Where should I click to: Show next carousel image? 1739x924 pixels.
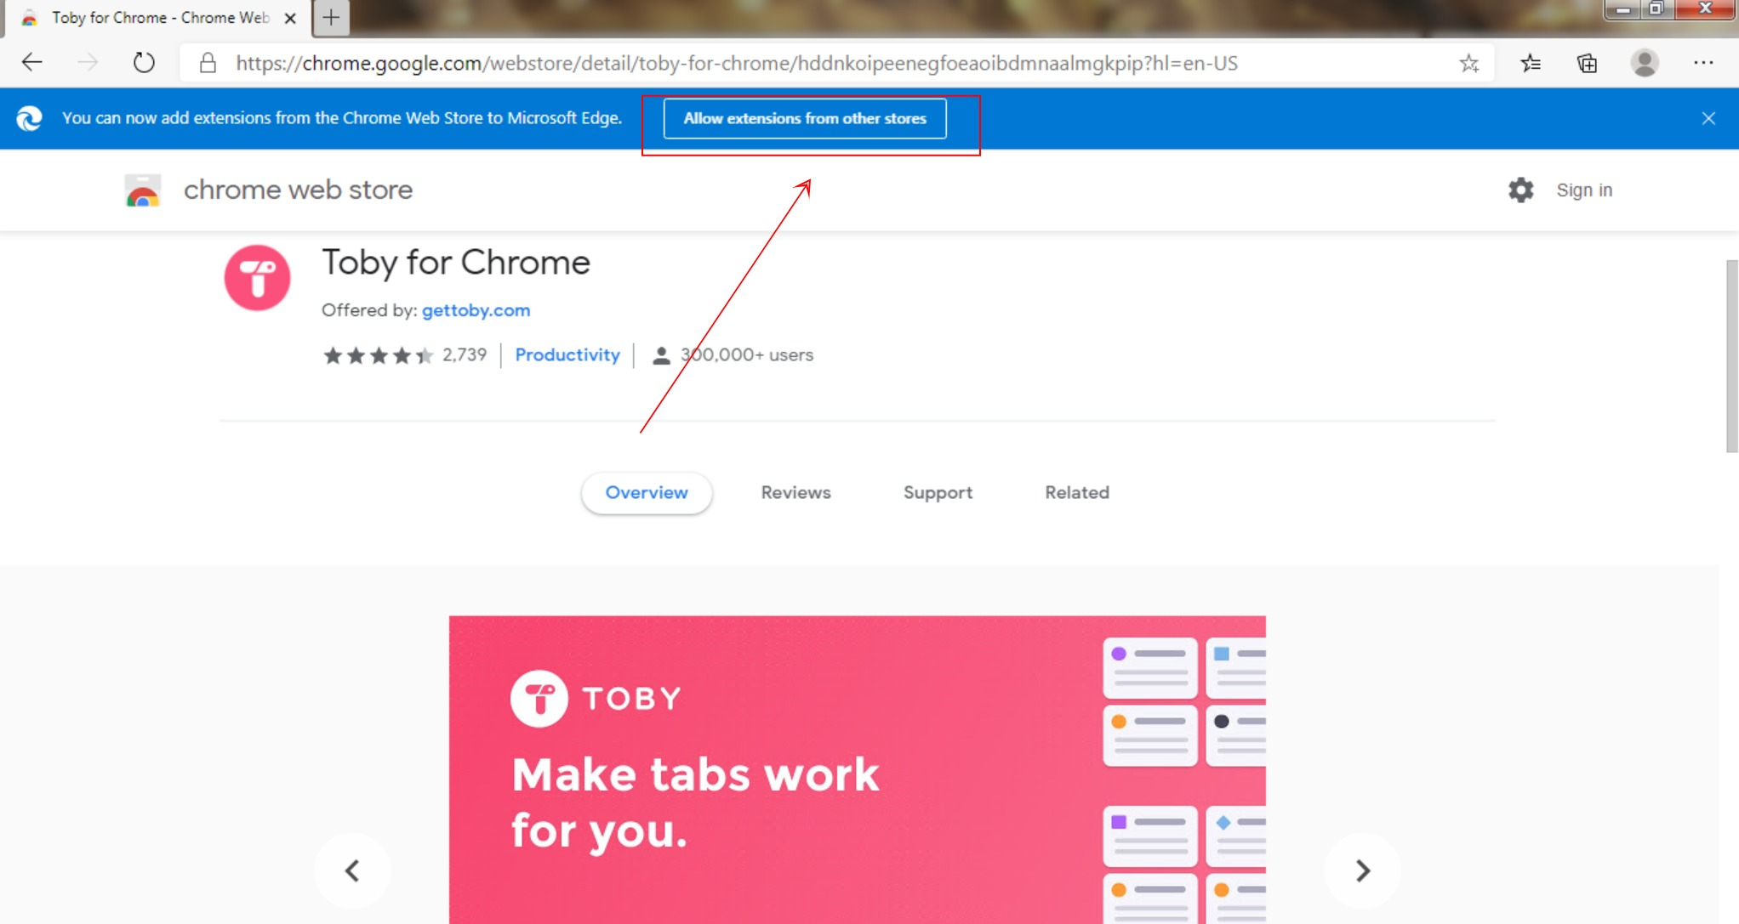coord(1362,870)
